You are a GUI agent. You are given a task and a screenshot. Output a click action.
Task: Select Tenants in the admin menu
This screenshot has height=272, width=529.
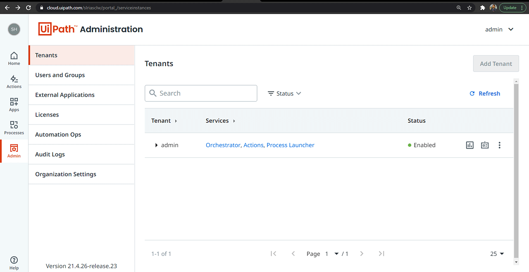click(82, 55)
